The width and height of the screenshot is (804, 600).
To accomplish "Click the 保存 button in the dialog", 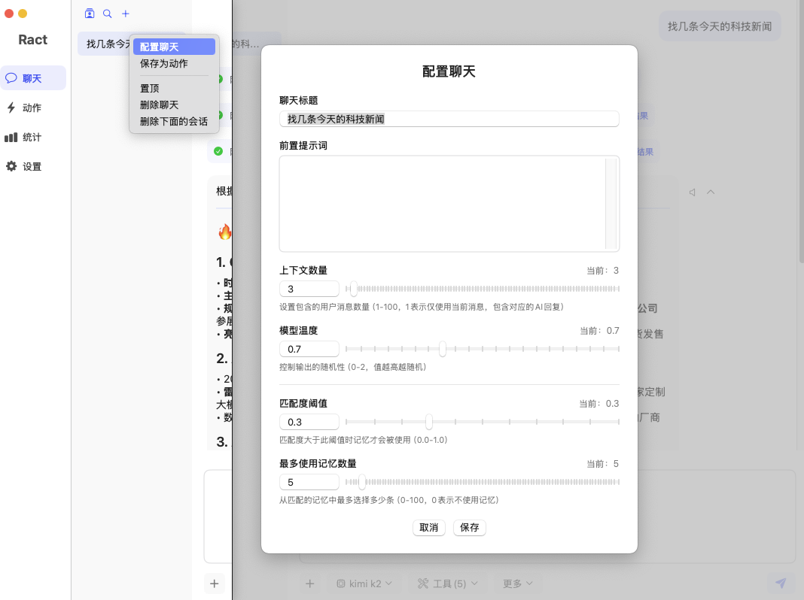I will pos(470,528).
